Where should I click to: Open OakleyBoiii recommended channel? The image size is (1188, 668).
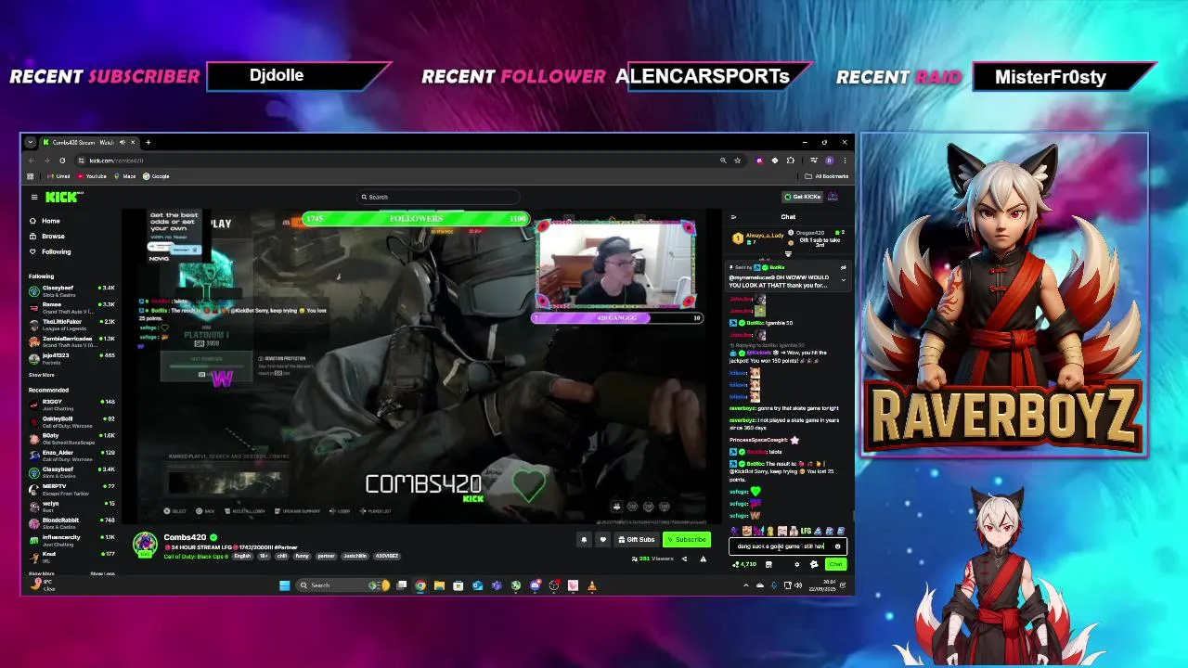click(x=71, y=421)
